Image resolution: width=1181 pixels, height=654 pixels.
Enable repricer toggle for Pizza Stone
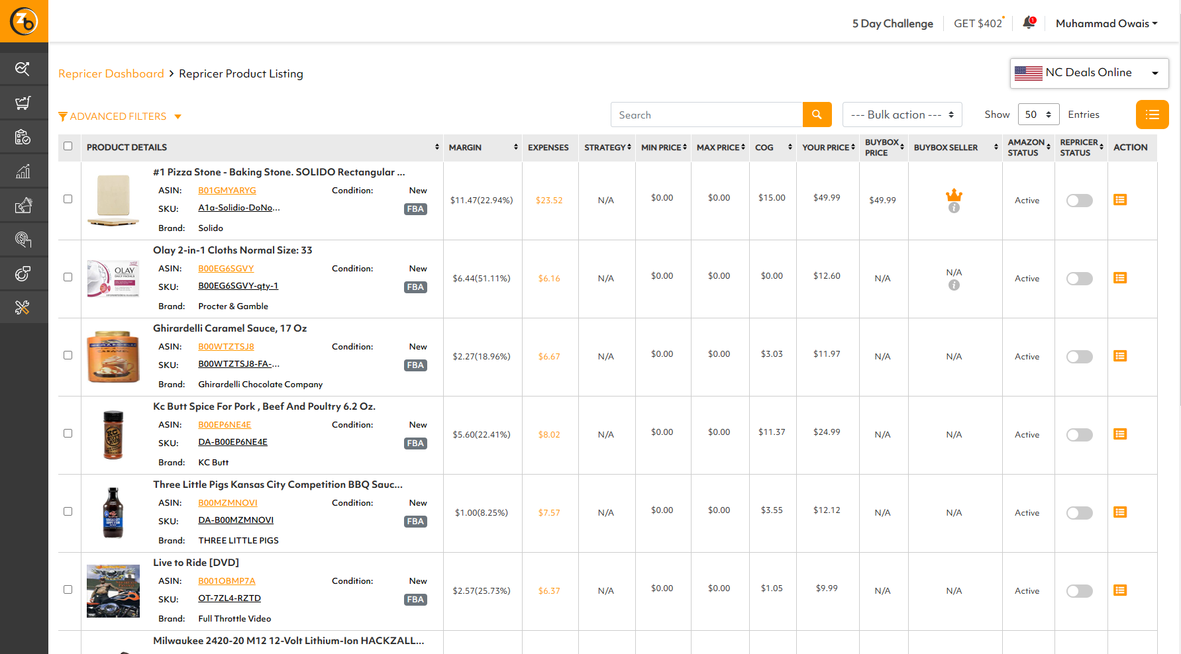pos(1079,201)
